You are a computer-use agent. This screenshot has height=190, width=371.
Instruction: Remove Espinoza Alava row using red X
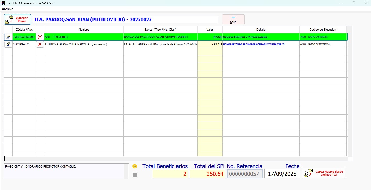(x=40, y=44)
